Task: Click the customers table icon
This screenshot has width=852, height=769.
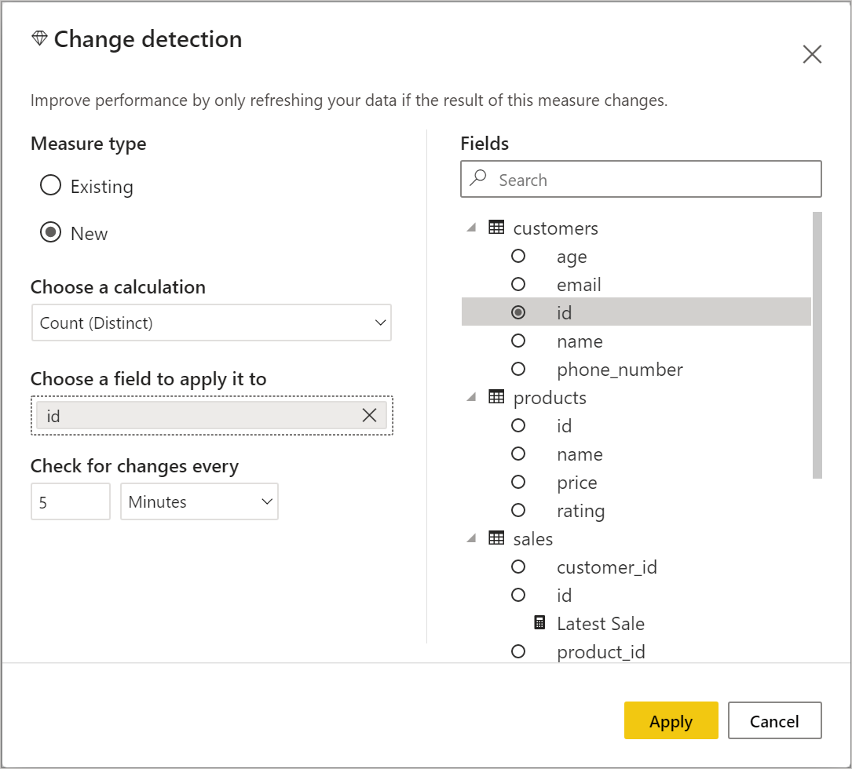Action: tap(497, 228)
